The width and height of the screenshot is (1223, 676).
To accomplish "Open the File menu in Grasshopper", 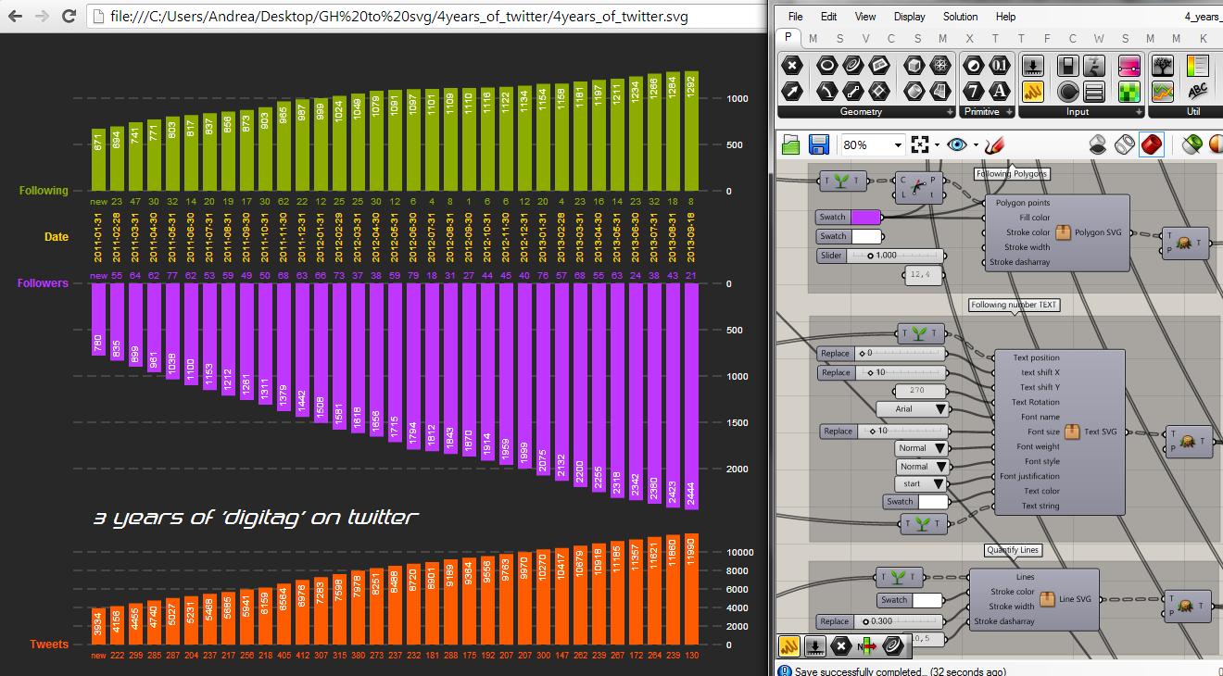I will [x=795, y=17].
